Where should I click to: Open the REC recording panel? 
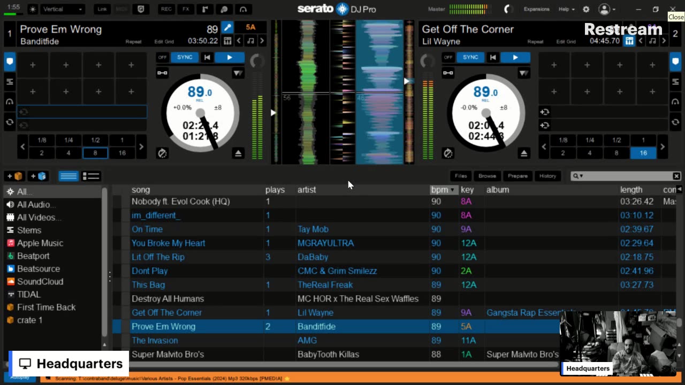166,9
